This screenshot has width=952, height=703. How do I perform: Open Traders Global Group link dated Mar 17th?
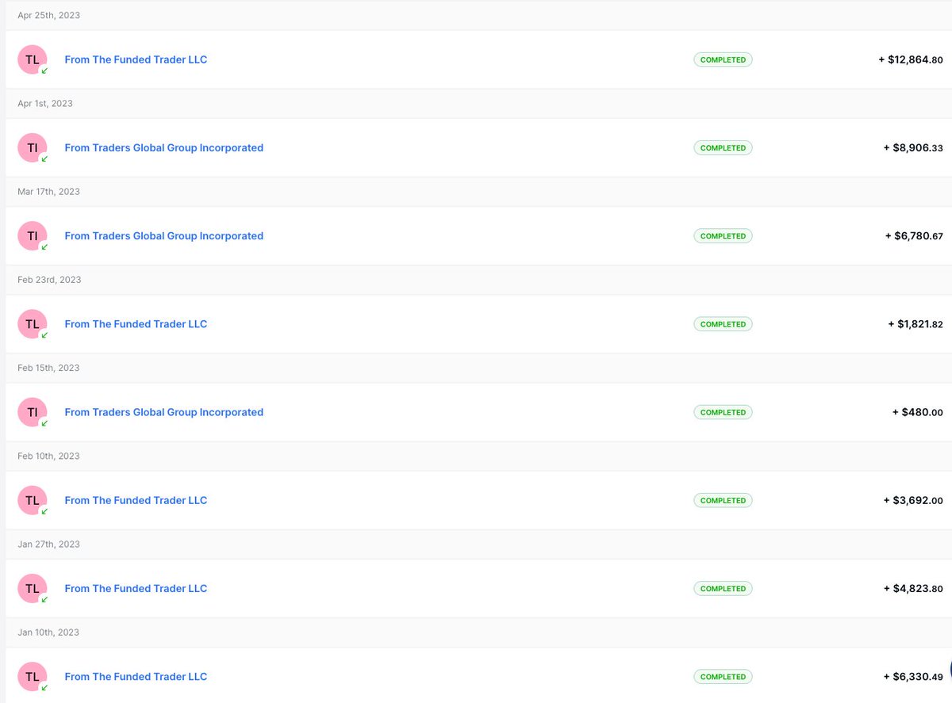[x=163, y=235]
